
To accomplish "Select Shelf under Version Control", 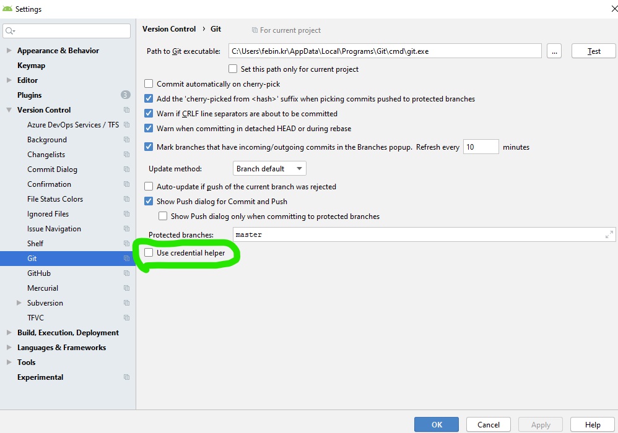I will pos(35,244).
